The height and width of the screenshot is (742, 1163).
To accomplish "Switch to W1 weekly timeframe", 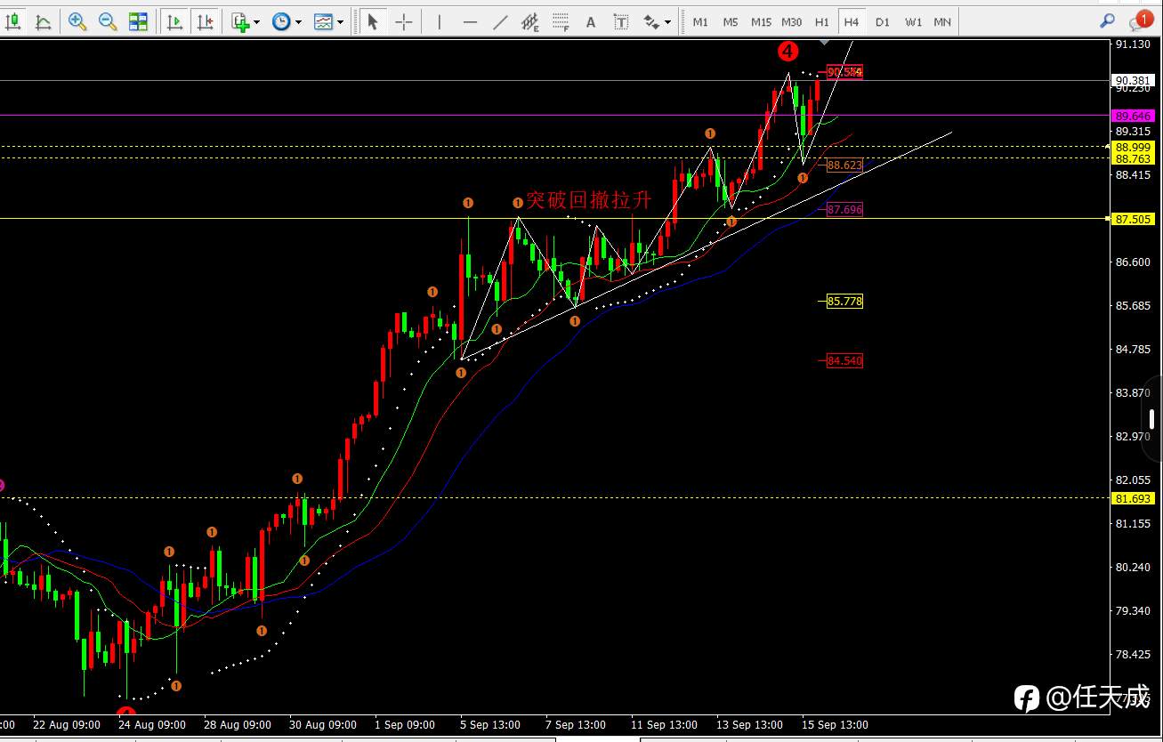I will (x=913, y=22).
